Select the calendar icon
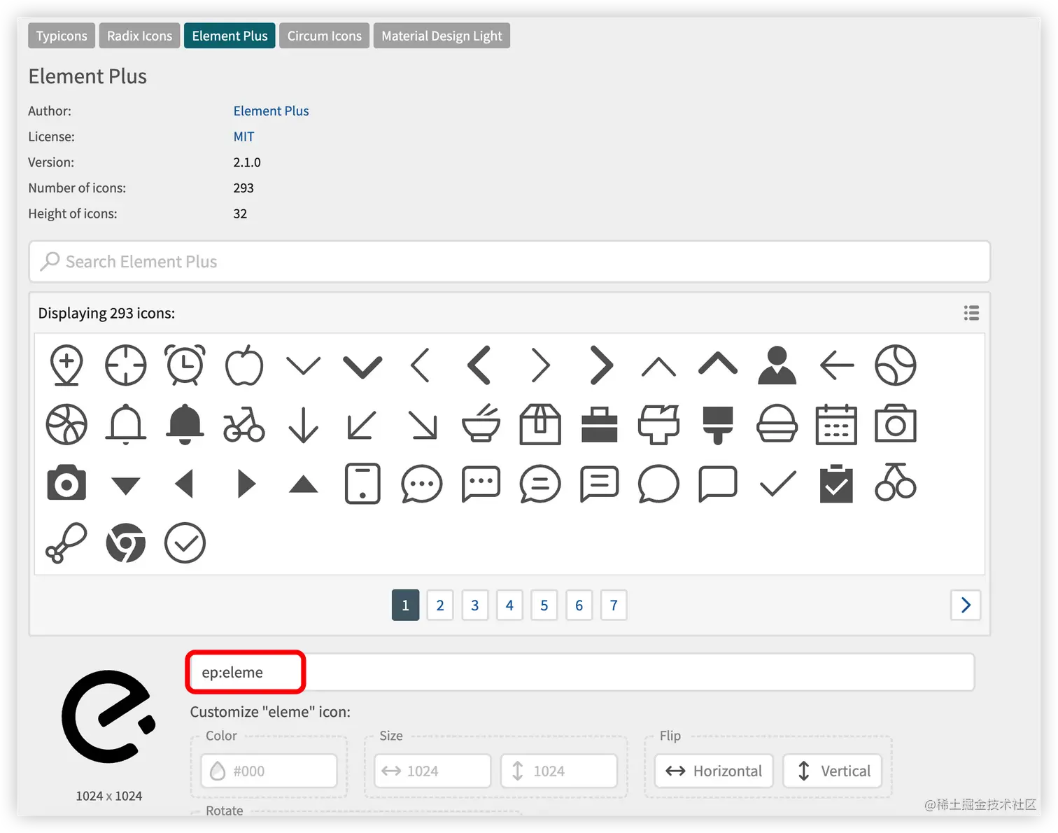The image size is (1058, 833). coord(836,424)
